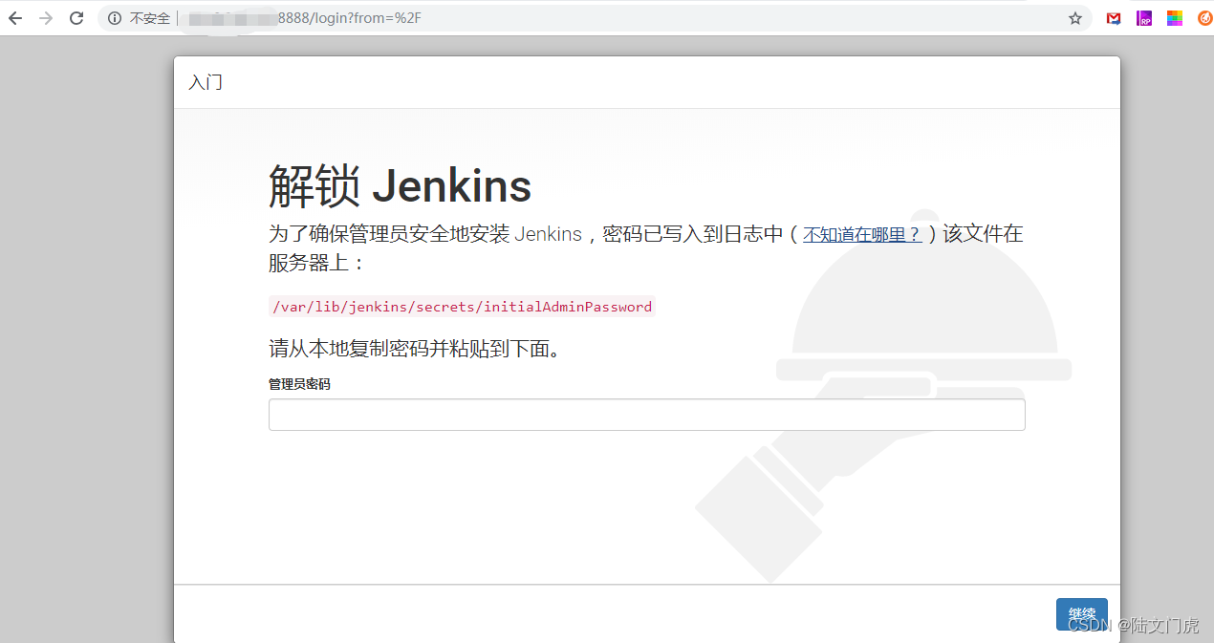Click the 解锁 Jenkins heading
Viewport: 1214px width, 643px height.
coord(400,185)
